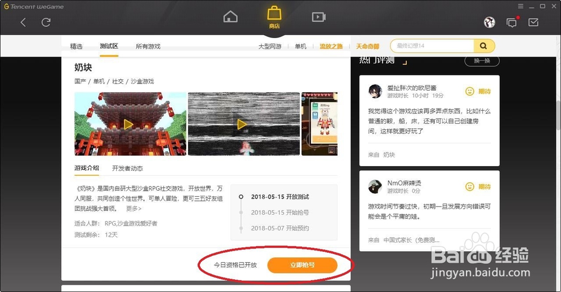Click the 今日资格已开放 status text
Image resolution: width=561 pixels, height=292 pixels.
pyautogui.click(x=236, y=265)
